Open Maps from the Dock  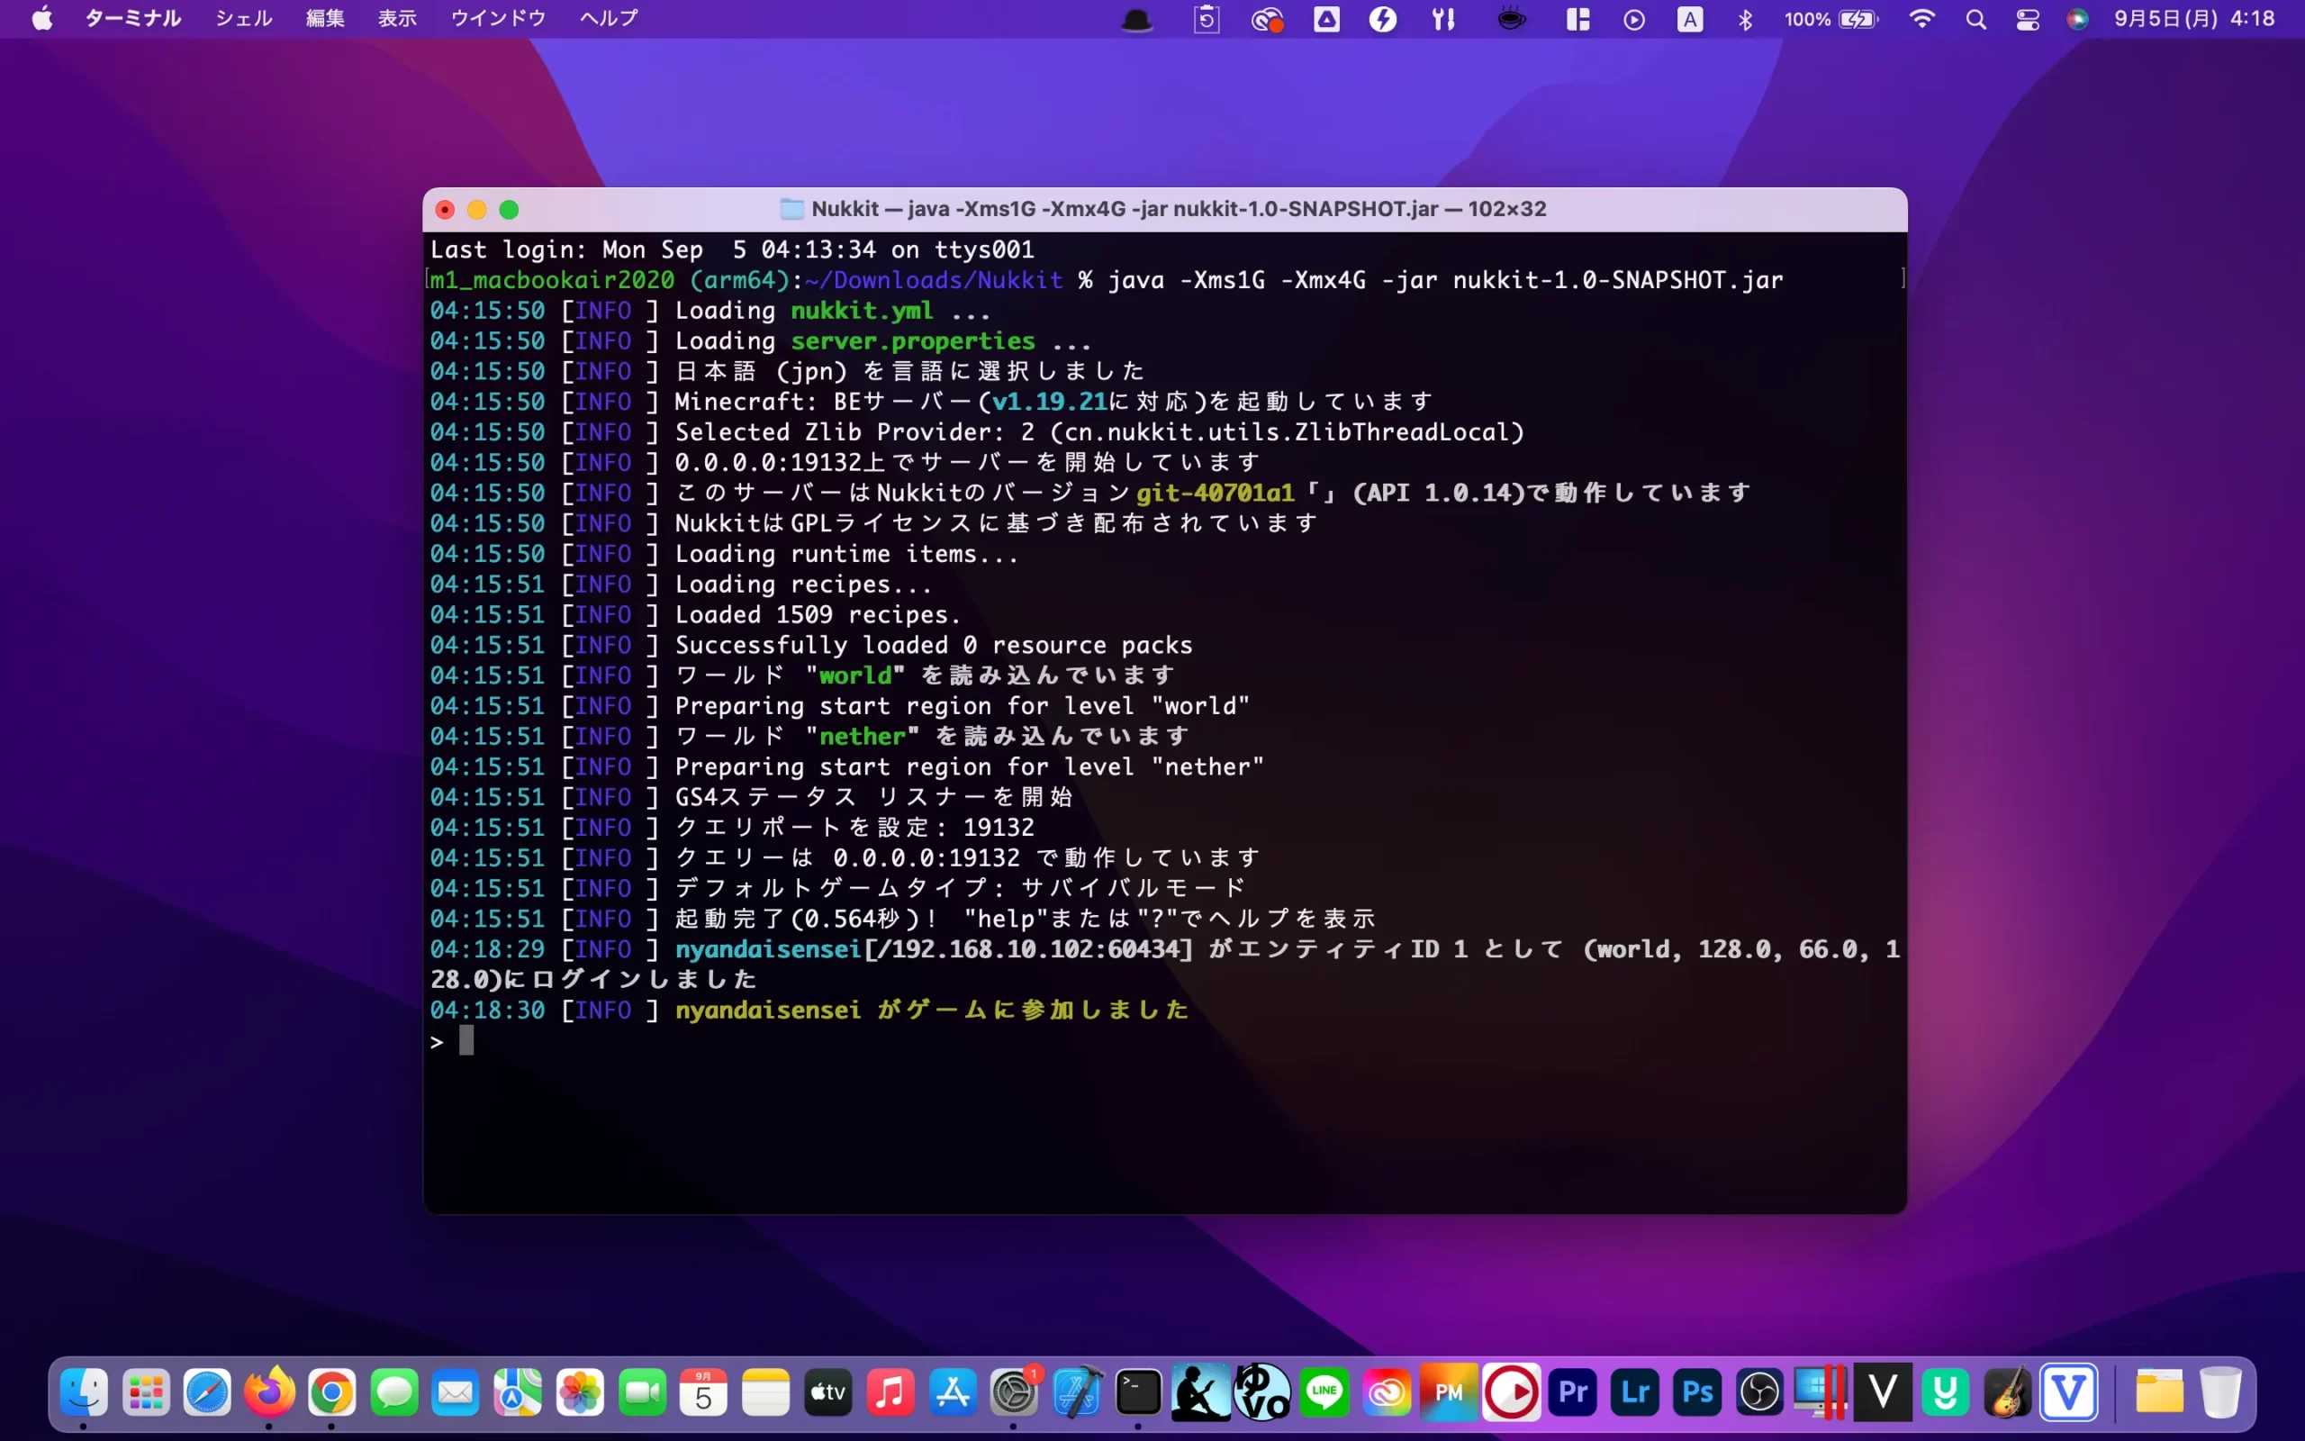pos(517,1392)
